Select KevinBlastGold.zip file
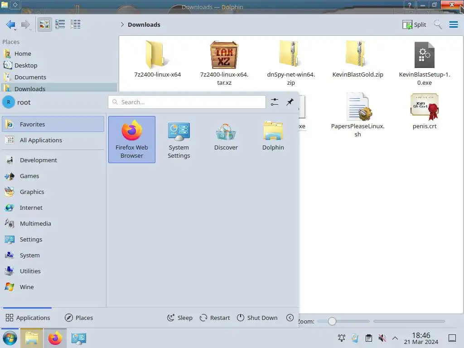This screenshot has height=348, width=464. pyautogui.click(x=358, y=59)
